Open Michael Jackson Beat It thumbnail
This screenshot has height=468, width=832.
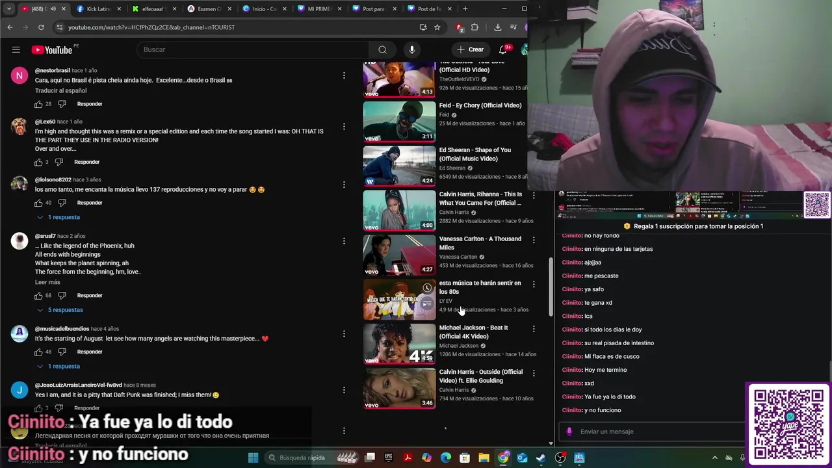point(399,343)
